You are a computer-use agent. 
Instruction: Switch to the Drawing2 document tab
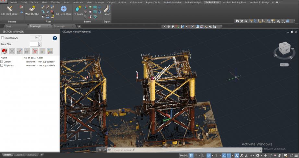[59, 26]
